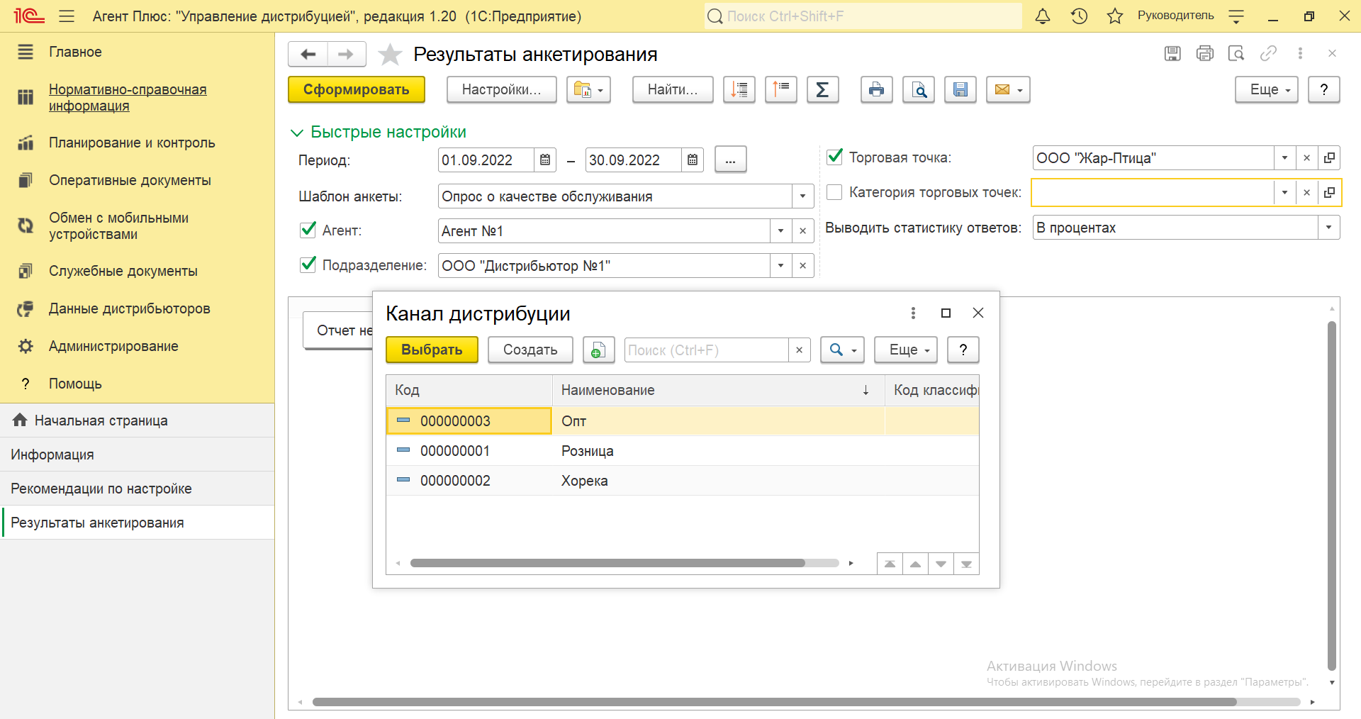
Task: Click copy-create icon in Канал дистрибуции dialog
Action: click(598, 350)
